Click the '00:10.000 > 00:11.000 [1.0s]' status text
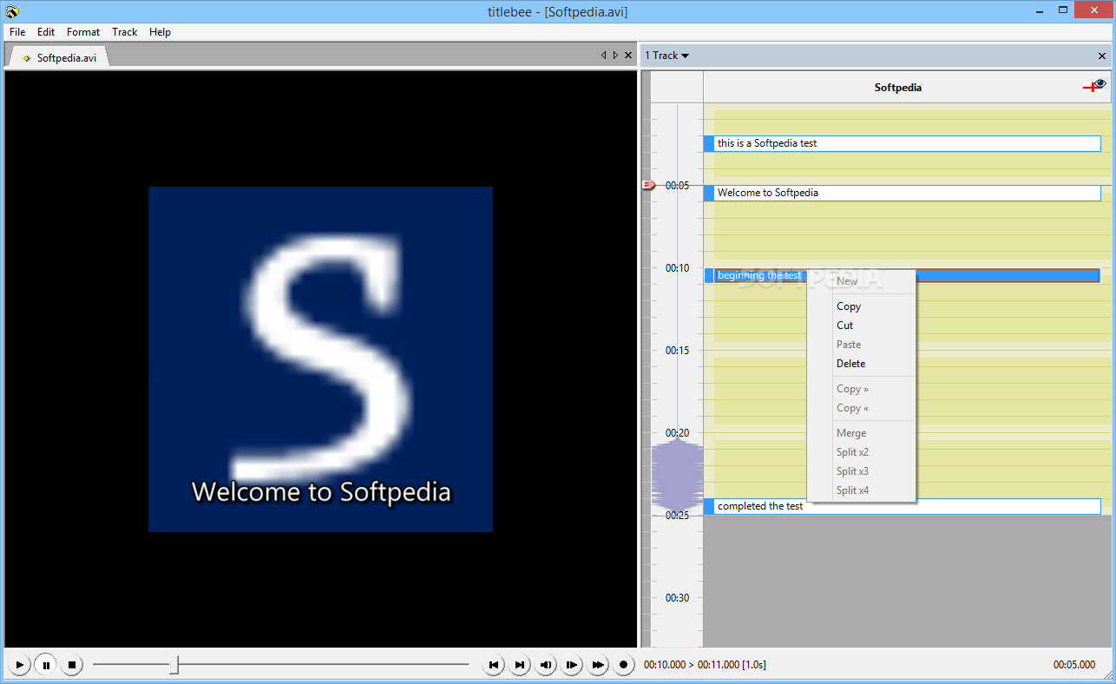The height and width of the screenshot is (684, 1116). pos(705,665)
